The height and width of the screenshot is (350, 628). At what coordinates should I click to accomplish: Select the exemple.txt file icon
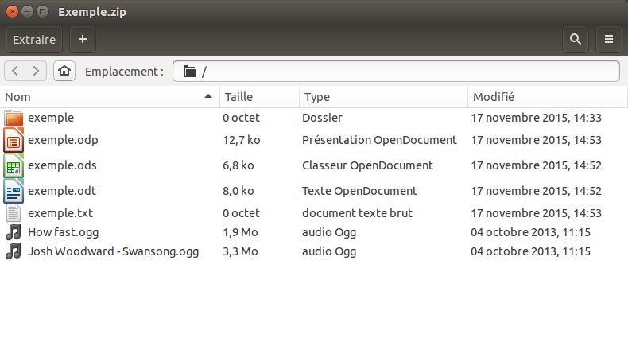pos(14,213)
